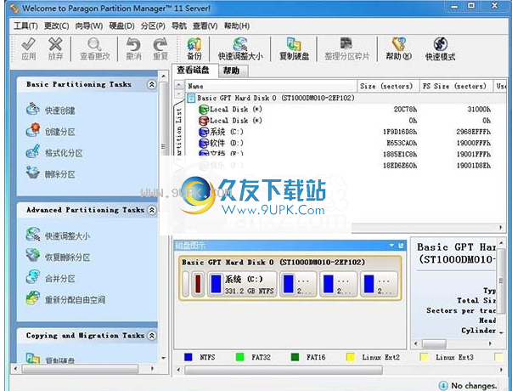Open the 分区(P) menu
Screen dimensions: 512x391
click(153, 25)
